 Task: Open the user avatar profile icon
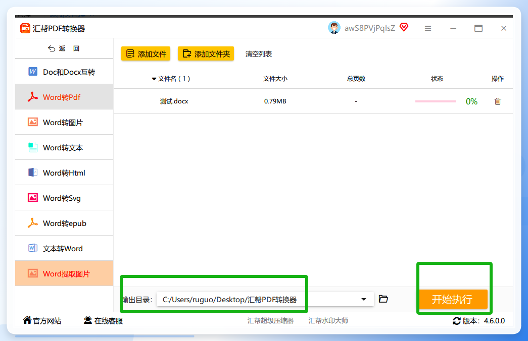tap(334, 28)
